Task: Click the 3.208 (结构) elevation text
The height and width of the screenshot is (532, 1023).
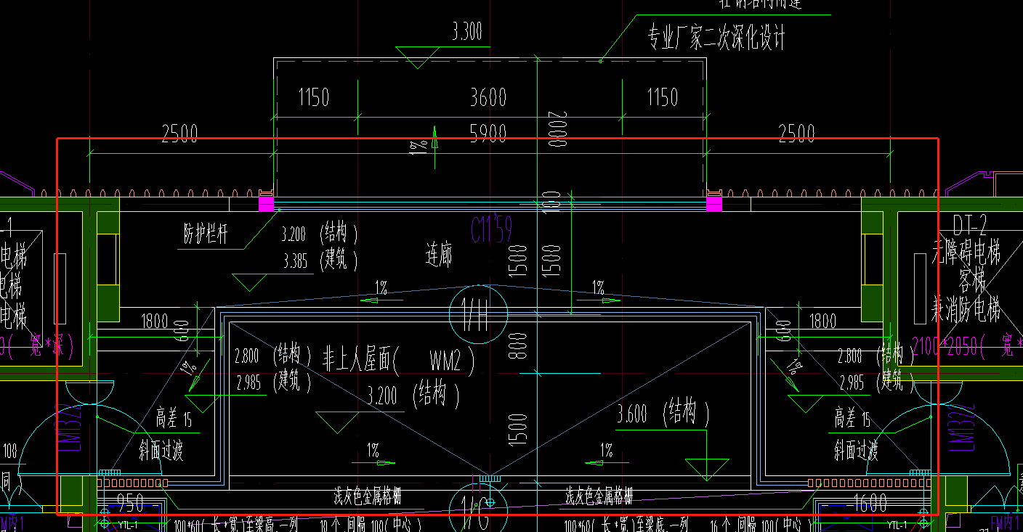Action: [x=320, y=234]
